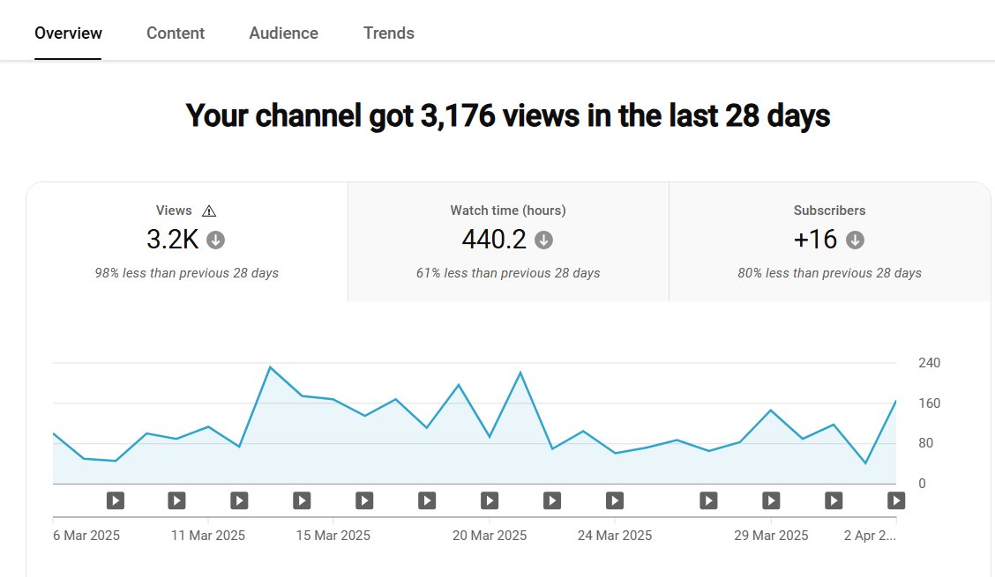Click '61% less than previous 28 days' text
Image resolution: width=995 pixels, height=577 pixels.
(508, 273)
